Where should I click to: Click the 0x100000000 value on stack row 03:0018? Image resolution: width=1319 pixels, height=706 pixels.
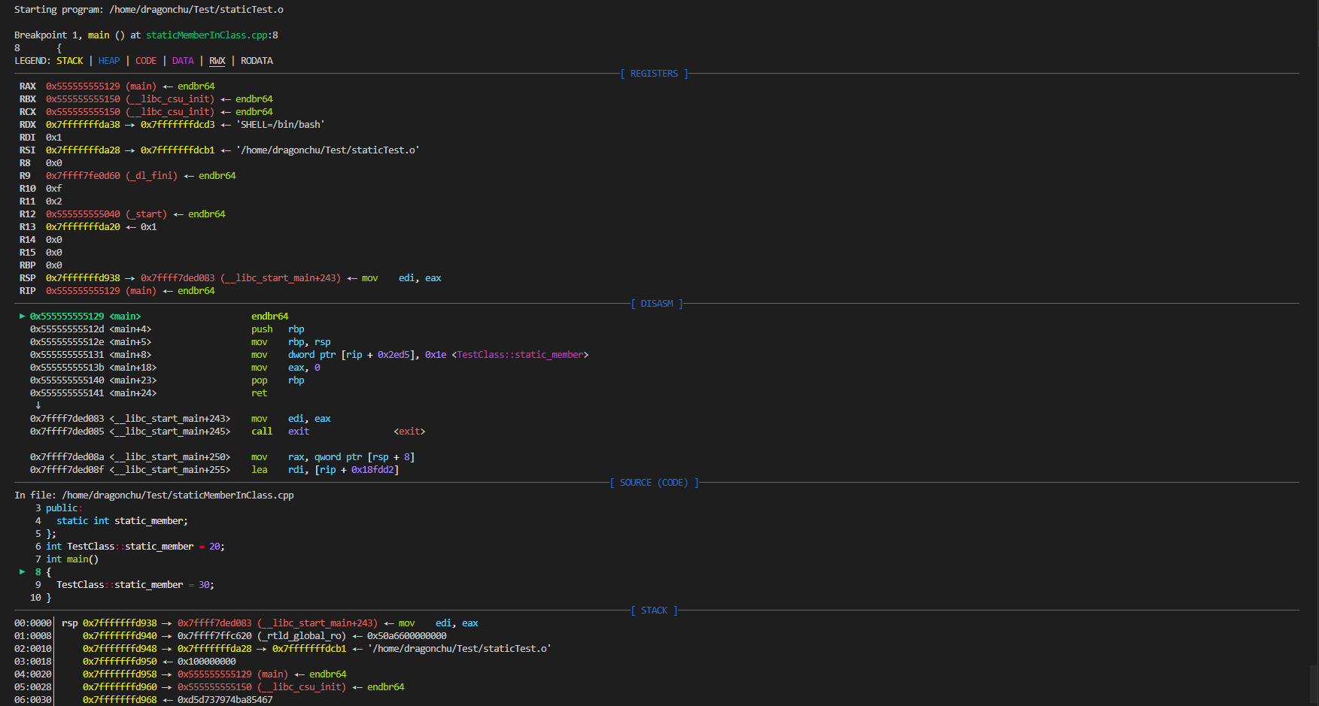(x=207, y=662)
